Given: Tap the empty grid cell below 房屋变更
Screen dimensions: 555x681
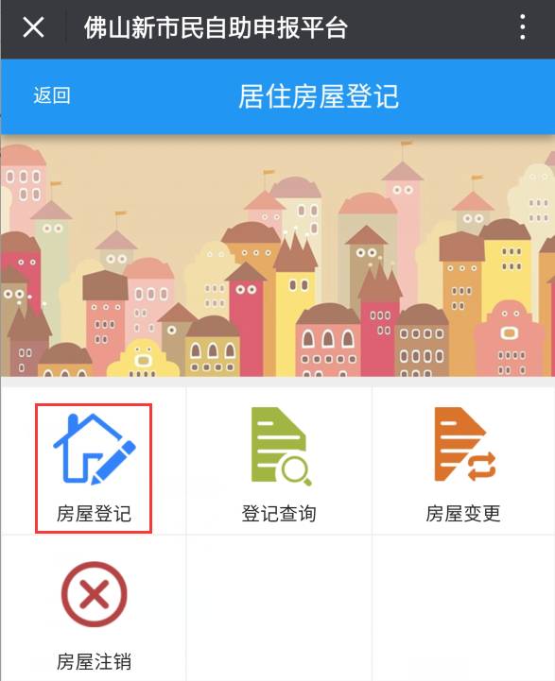Looking at the screenshot, I should tap(463, 608).
